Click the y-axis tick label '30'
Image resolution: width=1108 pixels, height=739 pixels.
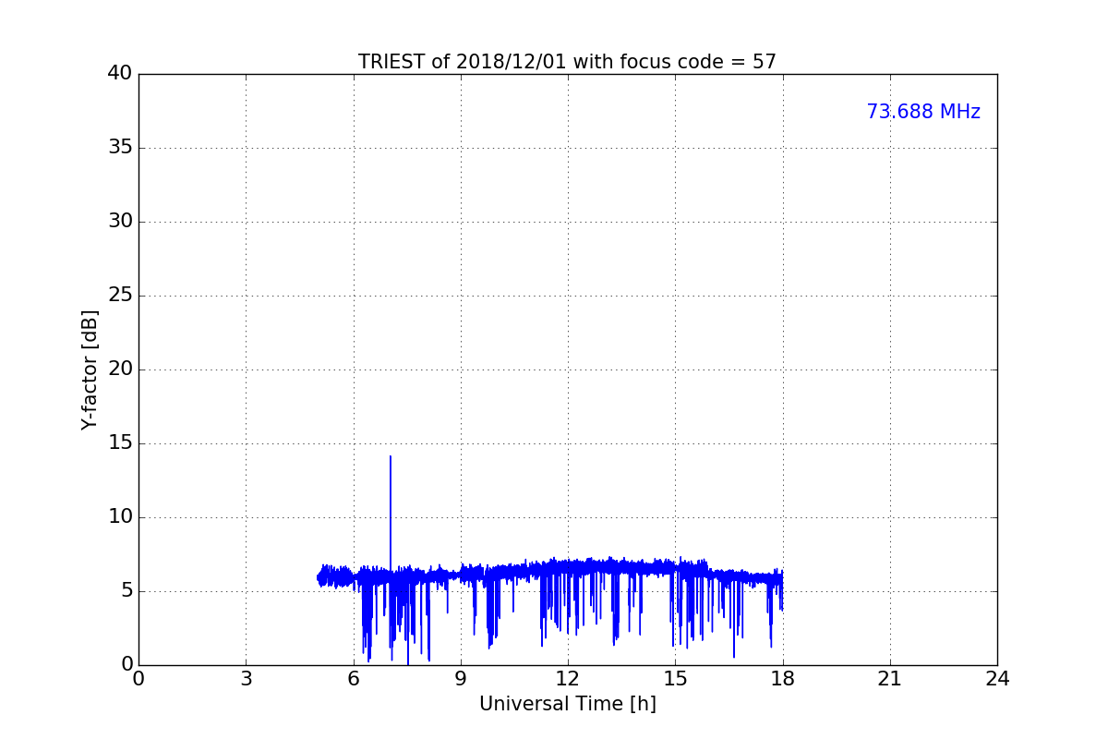120,222
